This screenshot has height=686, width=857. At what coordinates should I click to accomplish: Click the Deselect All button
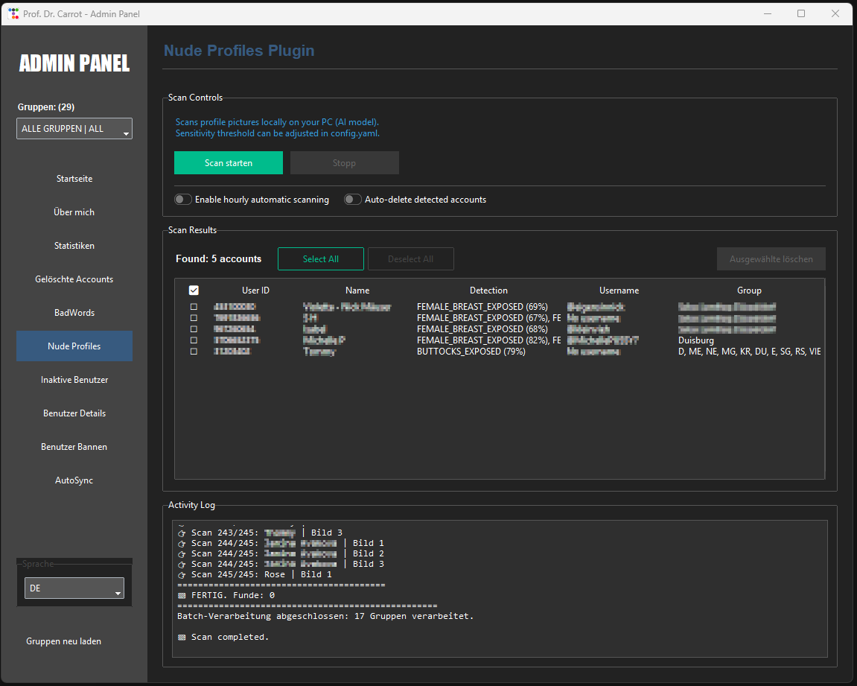[410, 259]
